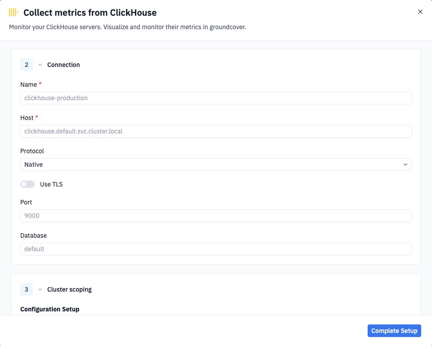Close the ClickHouse setup dialog
The height and width of the screenshot is (346, 432).
coord(420,12)
